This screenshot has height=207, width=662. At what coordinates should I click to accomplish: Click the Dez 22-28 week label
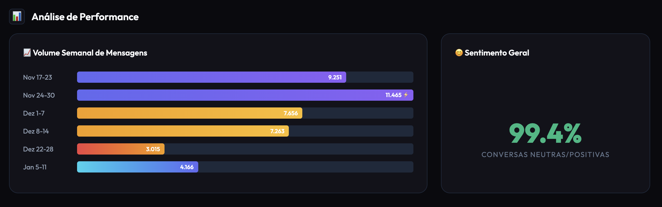tap(38, 149)
